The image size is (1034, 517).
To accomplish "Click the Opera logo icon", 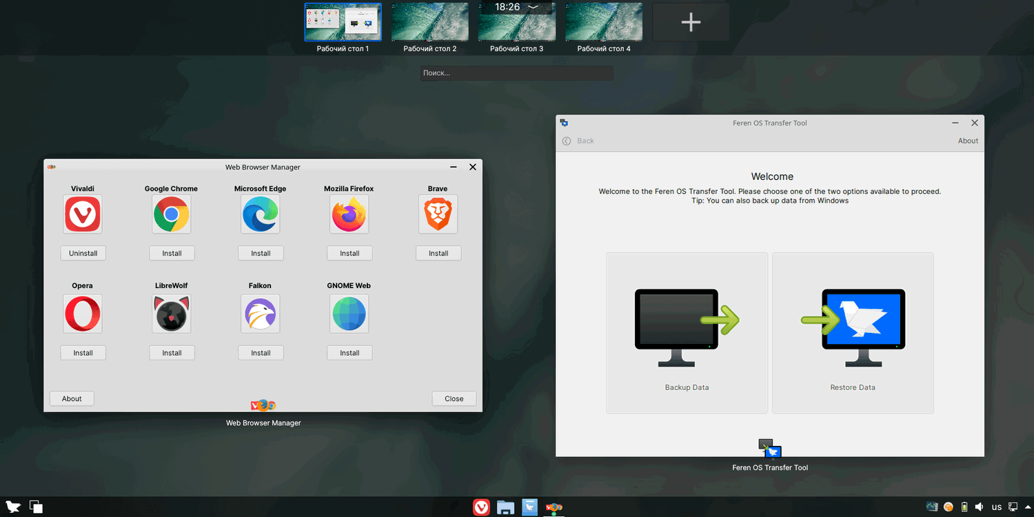I will point(83,314).
